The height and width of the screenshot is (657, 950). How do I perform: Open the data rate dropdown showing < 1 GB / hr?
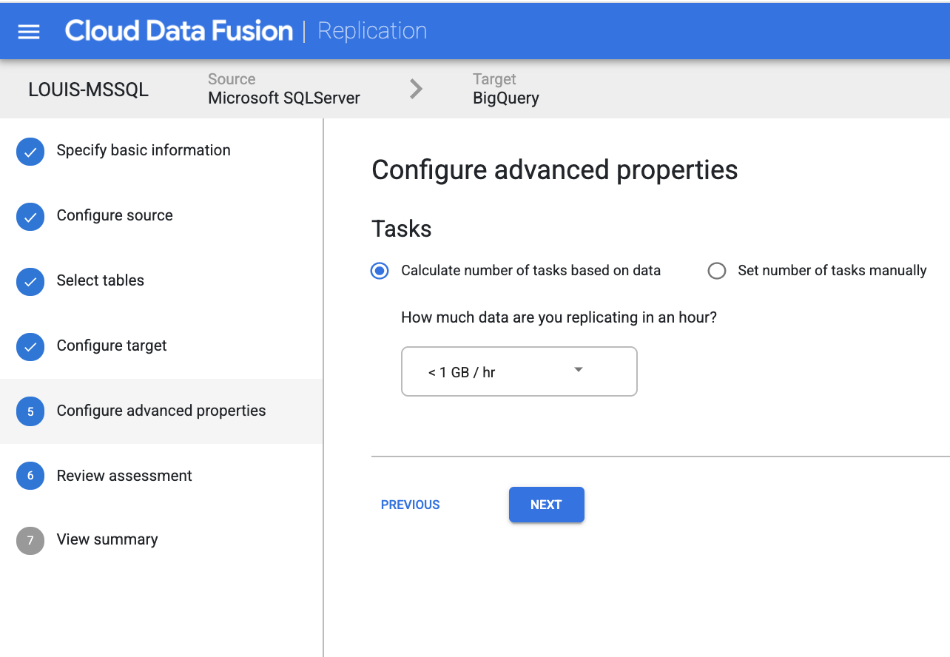point(519,371)
